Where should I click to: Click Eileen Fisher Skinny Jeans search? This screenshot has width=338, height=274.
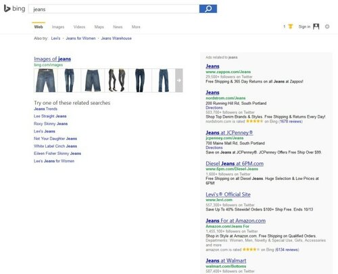click(x=57, y=154)
